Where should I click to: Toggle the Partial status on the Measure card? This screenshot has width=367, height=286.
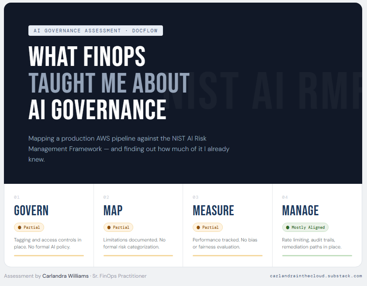[x=207, y=227]
